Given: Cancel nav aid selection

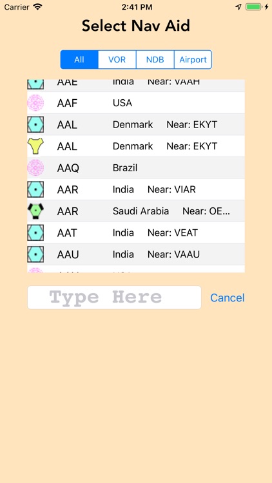Looking at the screenshot, I should [x=228, y=298].
